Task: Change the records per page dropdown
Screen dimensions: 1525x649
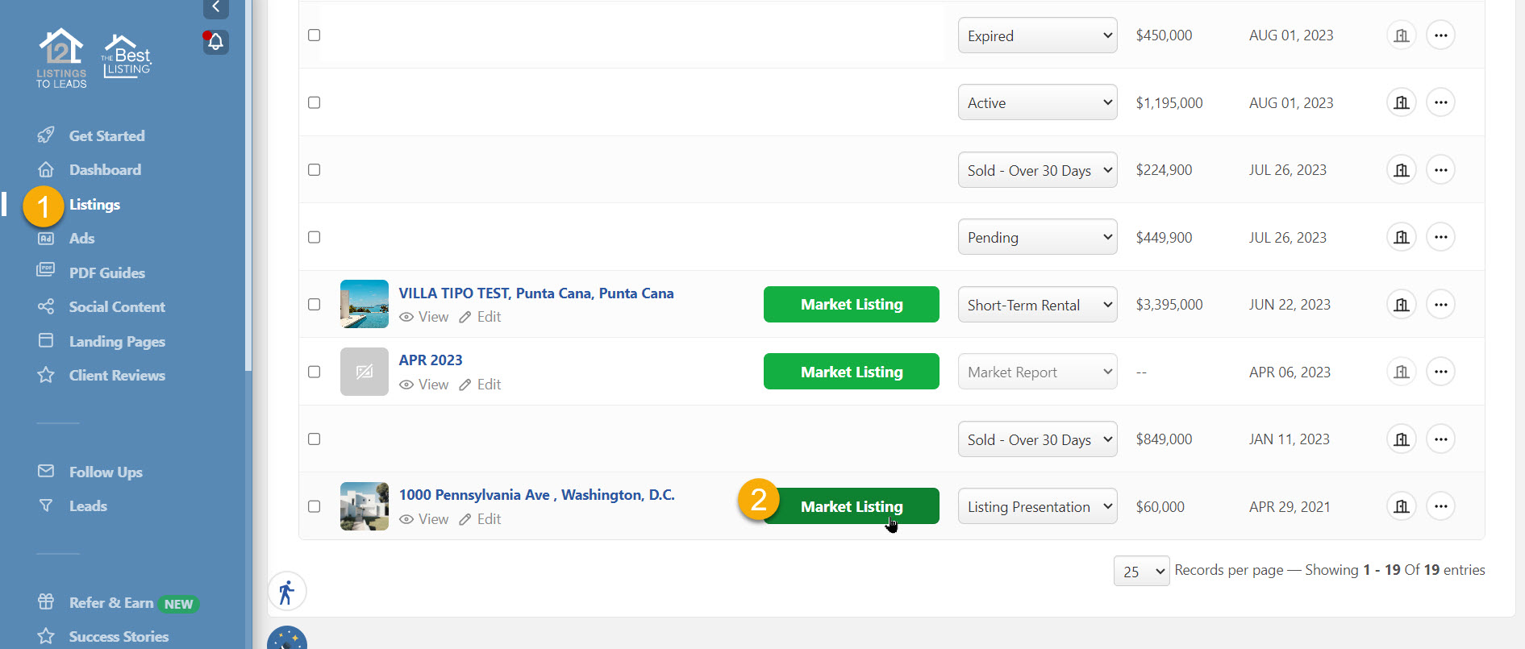Action: coord(1141,571)
